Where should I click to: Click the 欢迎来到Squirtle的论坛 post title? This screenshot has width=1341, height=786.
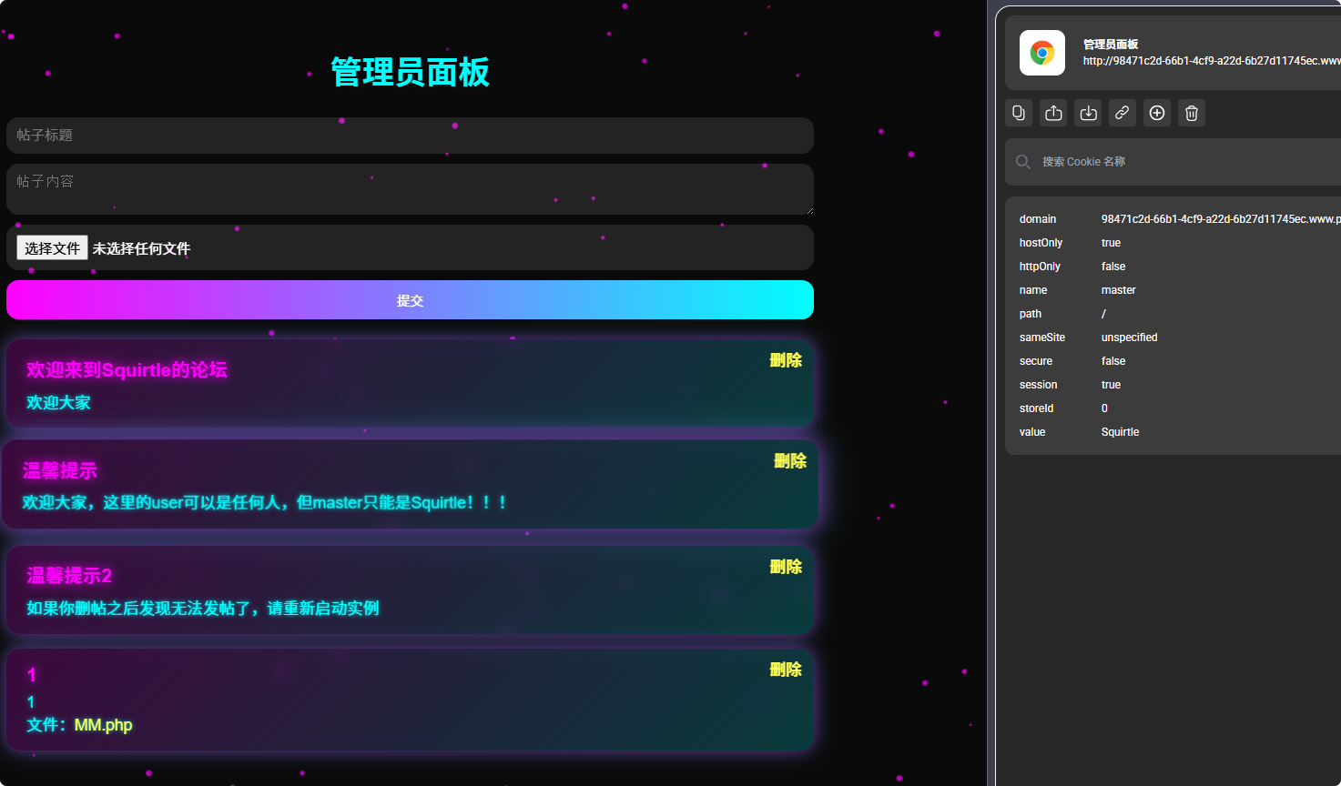127,370
